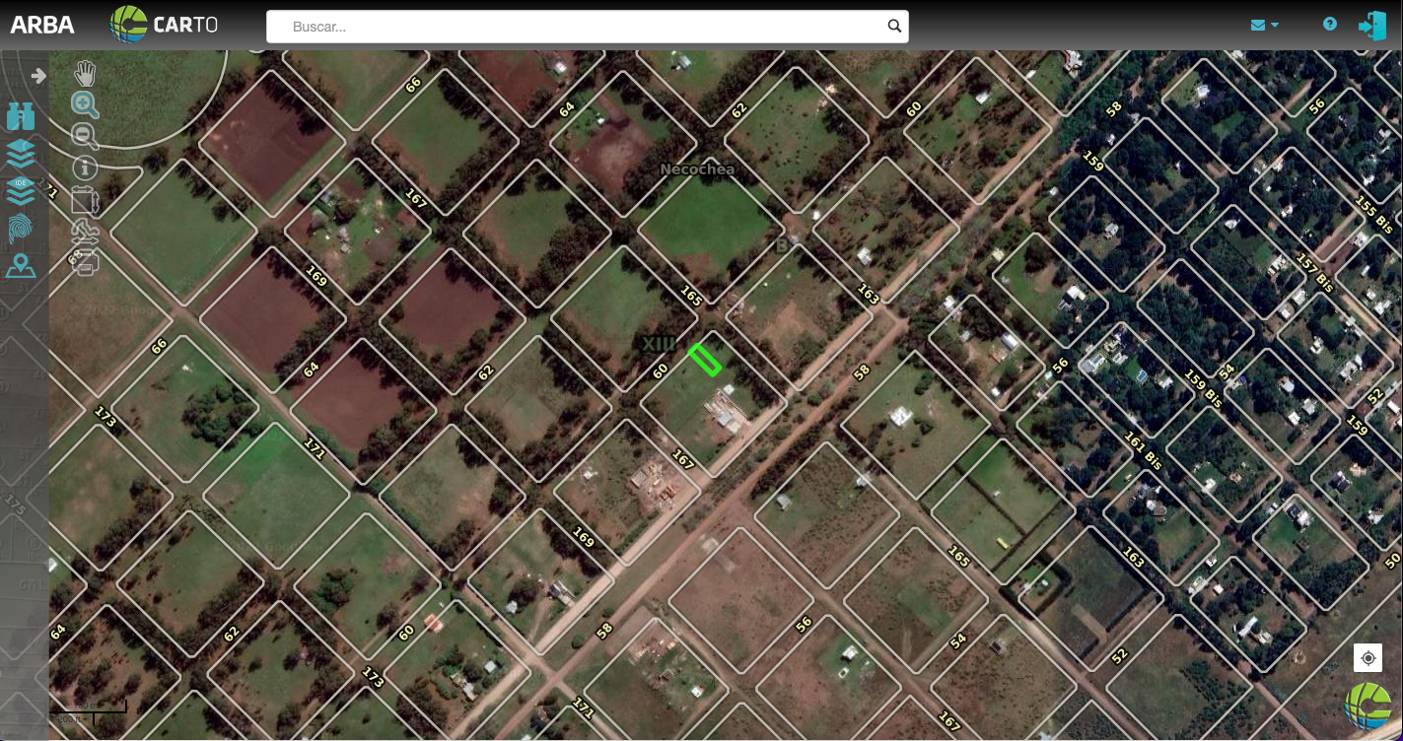The width and height of the screenshot is (1403, 741).
Task: Open the IDE layers panel
Action: [x=21, y=190]
